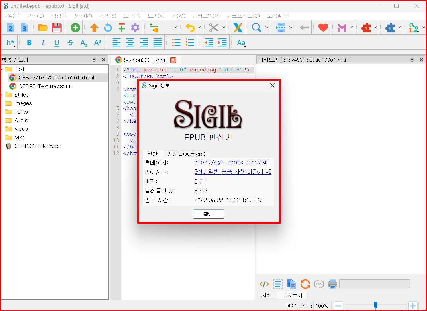Confirm dialog with 확인 button
This screenshot has height=311, width=427.
[x=209, y=214]
